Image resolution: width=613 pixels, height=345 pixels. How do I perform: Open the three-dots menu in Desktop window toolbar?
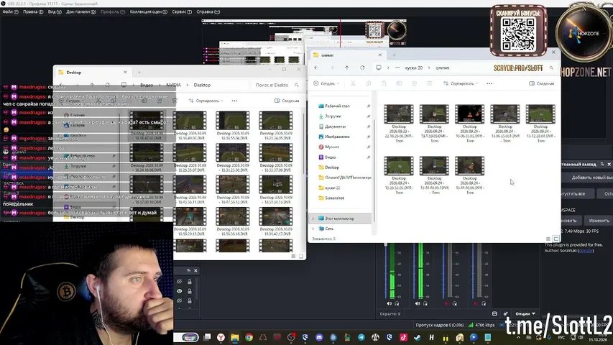tap(234, 101)
